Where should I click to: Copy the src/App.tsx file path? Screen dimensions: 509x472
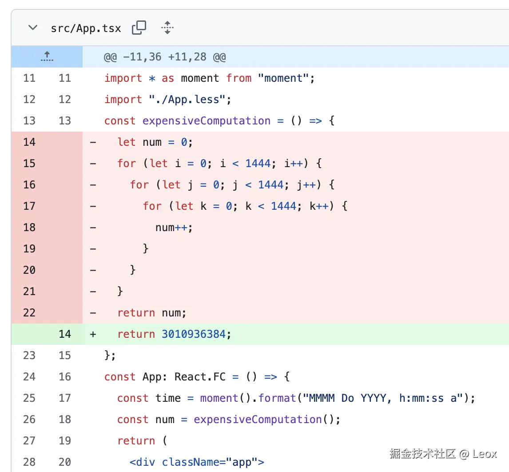click(x=139, y=28)
